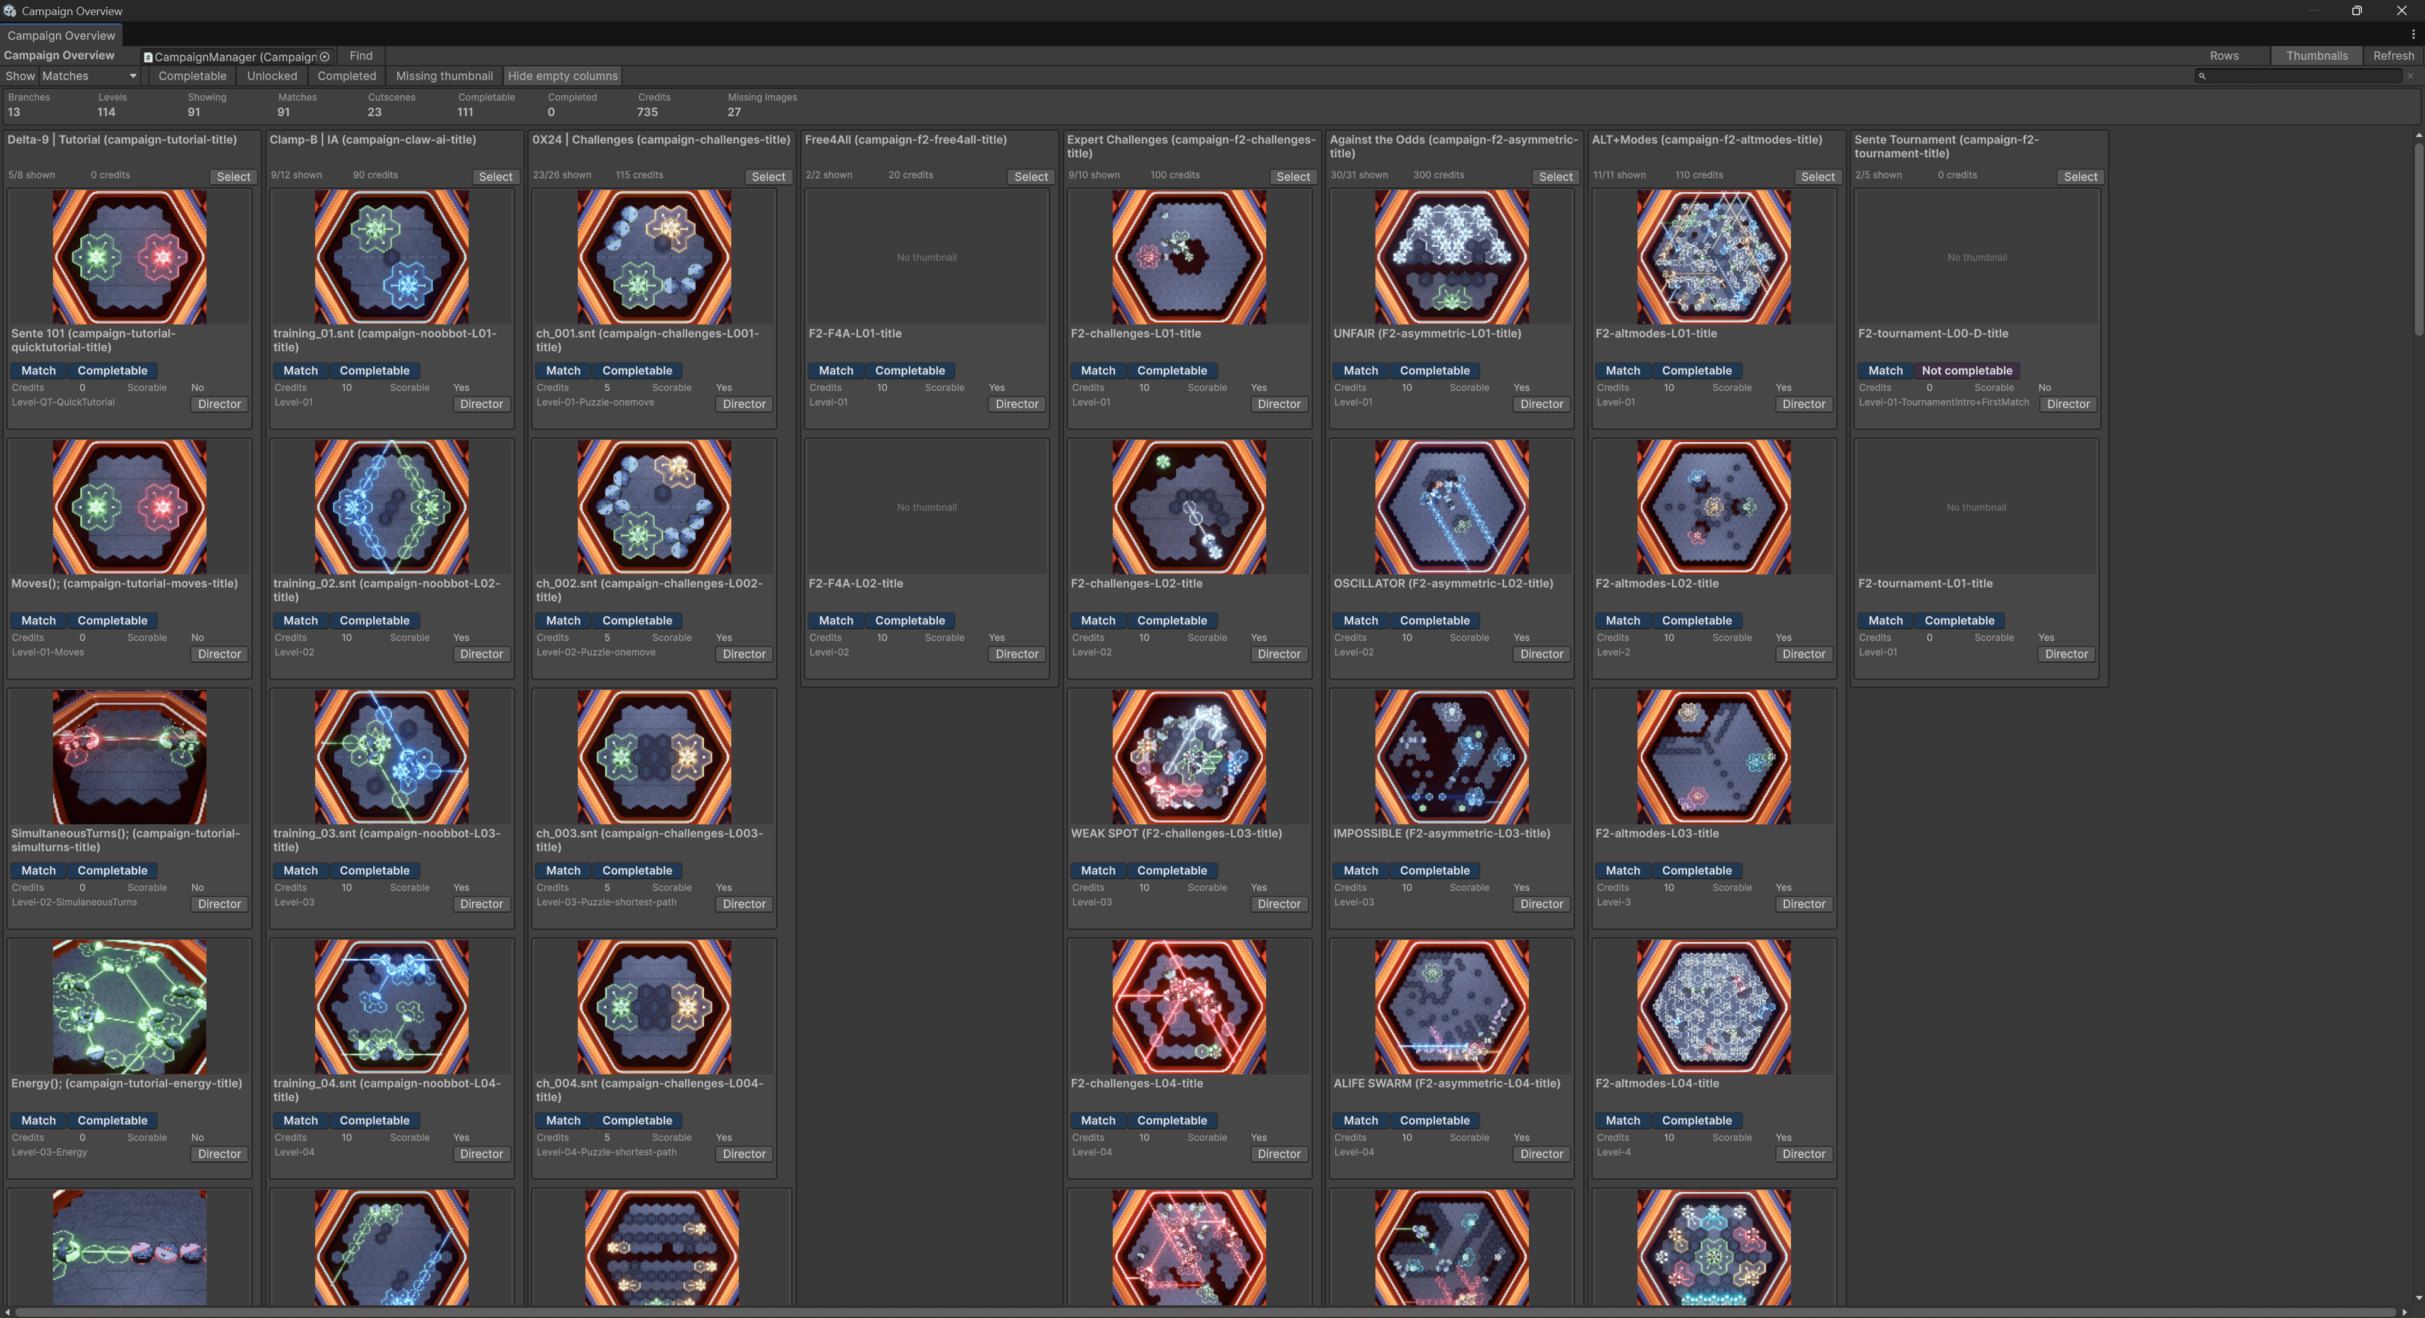Click the F2-altmodes-L01 thumbnail
The width and height of the screenshot is (2425, 1318).
[x=1715, y=257]
